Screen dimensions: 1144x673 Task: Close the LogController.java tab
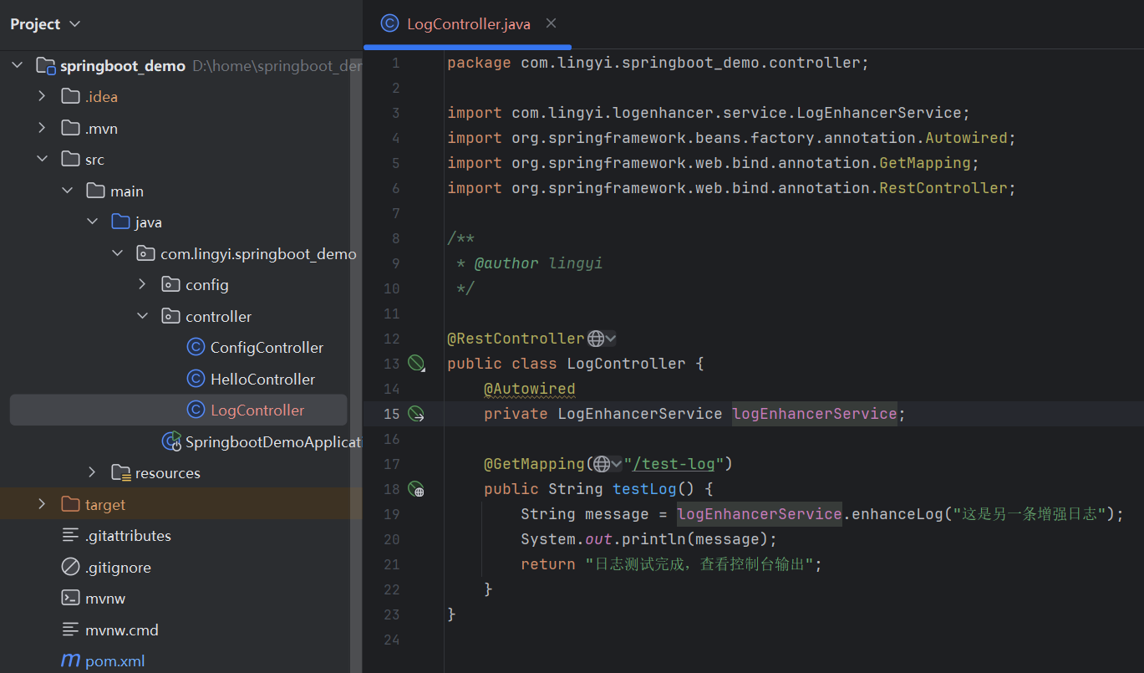[550, 23]
